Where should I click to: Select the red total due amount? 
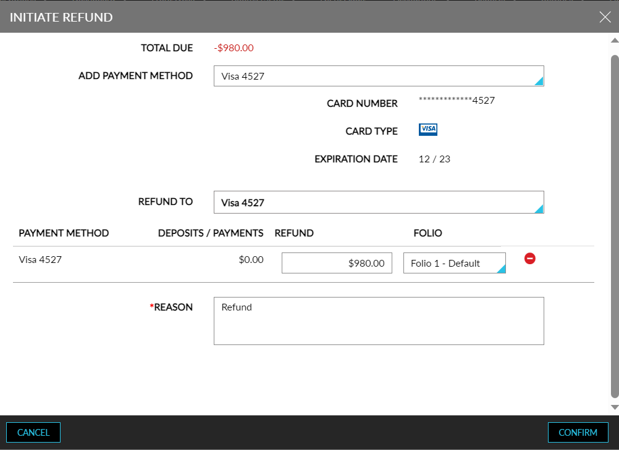(x=234, y=48)
